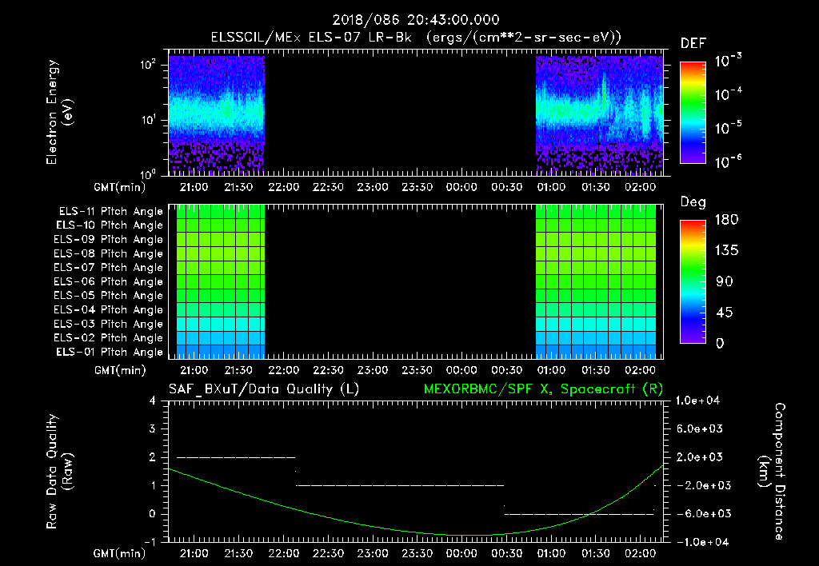Click the Component Distance (km) axis label
819x566 pixels.
pos(773,471)
